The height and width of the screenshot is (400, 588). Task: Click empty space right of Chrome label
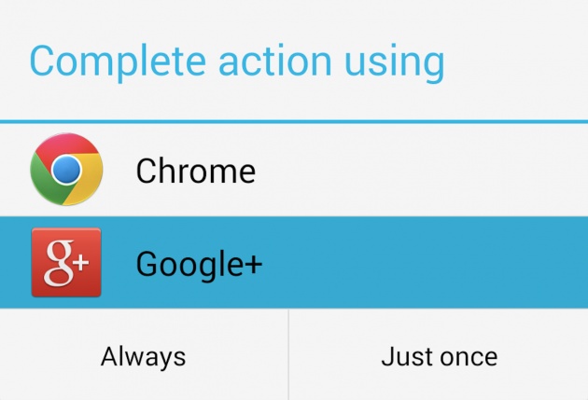click(420, 170)
